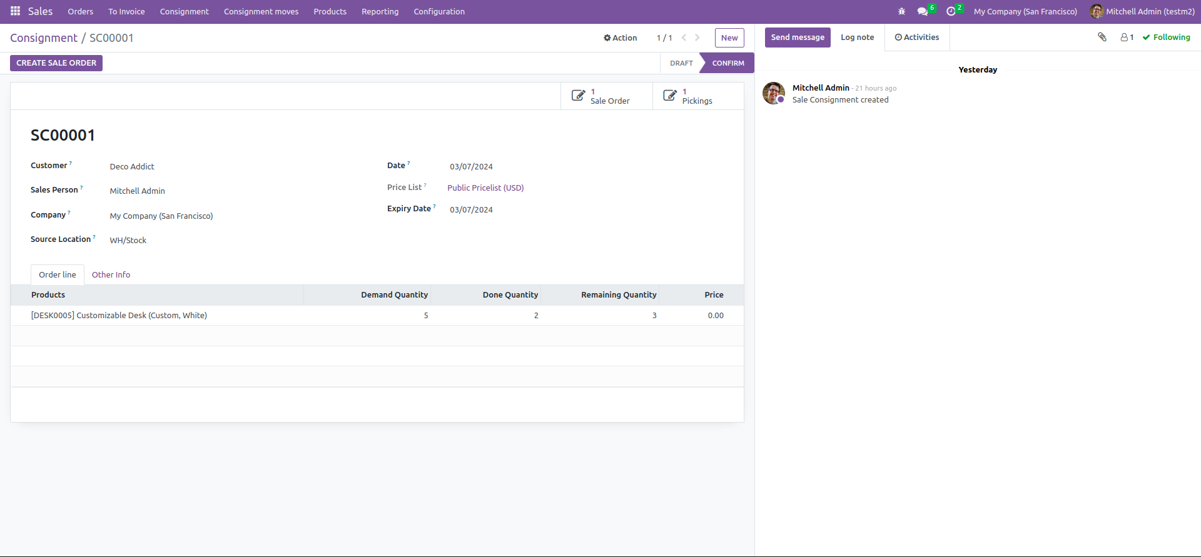Click the Company field value
Viewport: 1201px width, 557px height.
click(x=161, y=216)
